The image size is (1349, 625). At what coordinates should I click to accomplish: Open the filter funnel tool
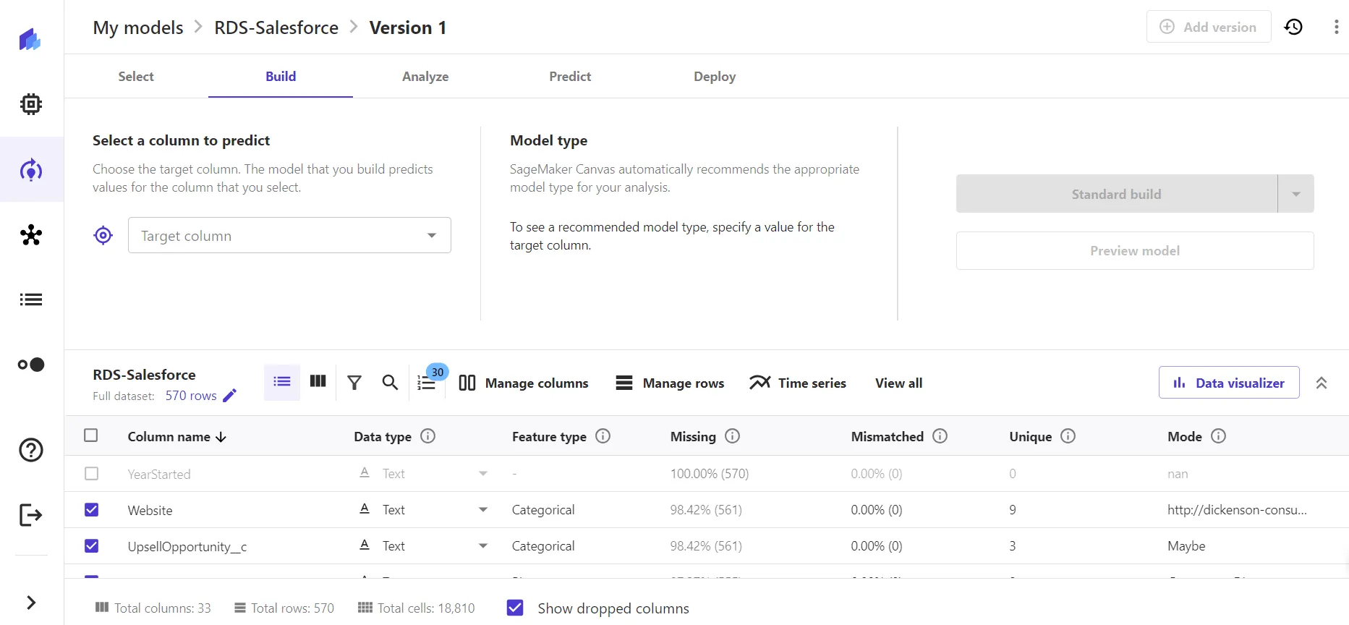coord(354,383)
